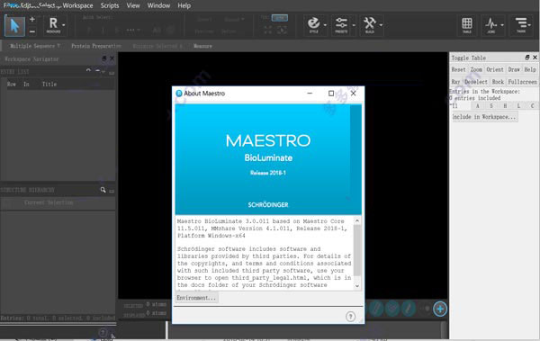Screen dimensions: 540x341
Task: Close the Toggle Table panel
Action: tap(535, 58)
